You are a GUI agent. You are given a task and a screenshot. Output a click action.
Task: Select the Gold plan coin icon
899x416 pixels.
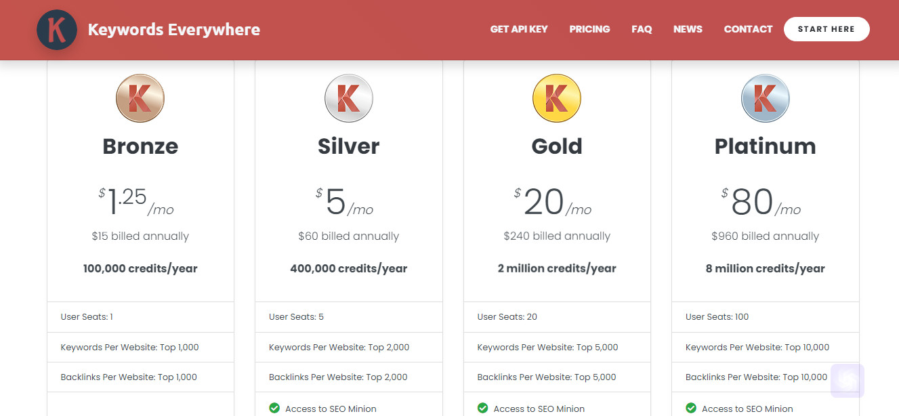click(557, 98)
